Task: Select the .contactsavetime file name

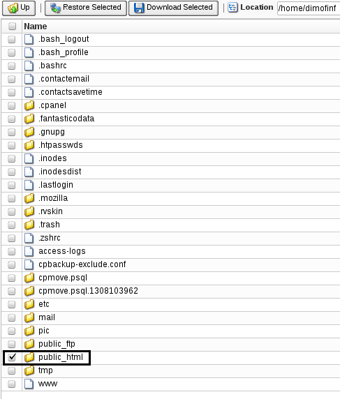Action: click(x=71, y=92)
